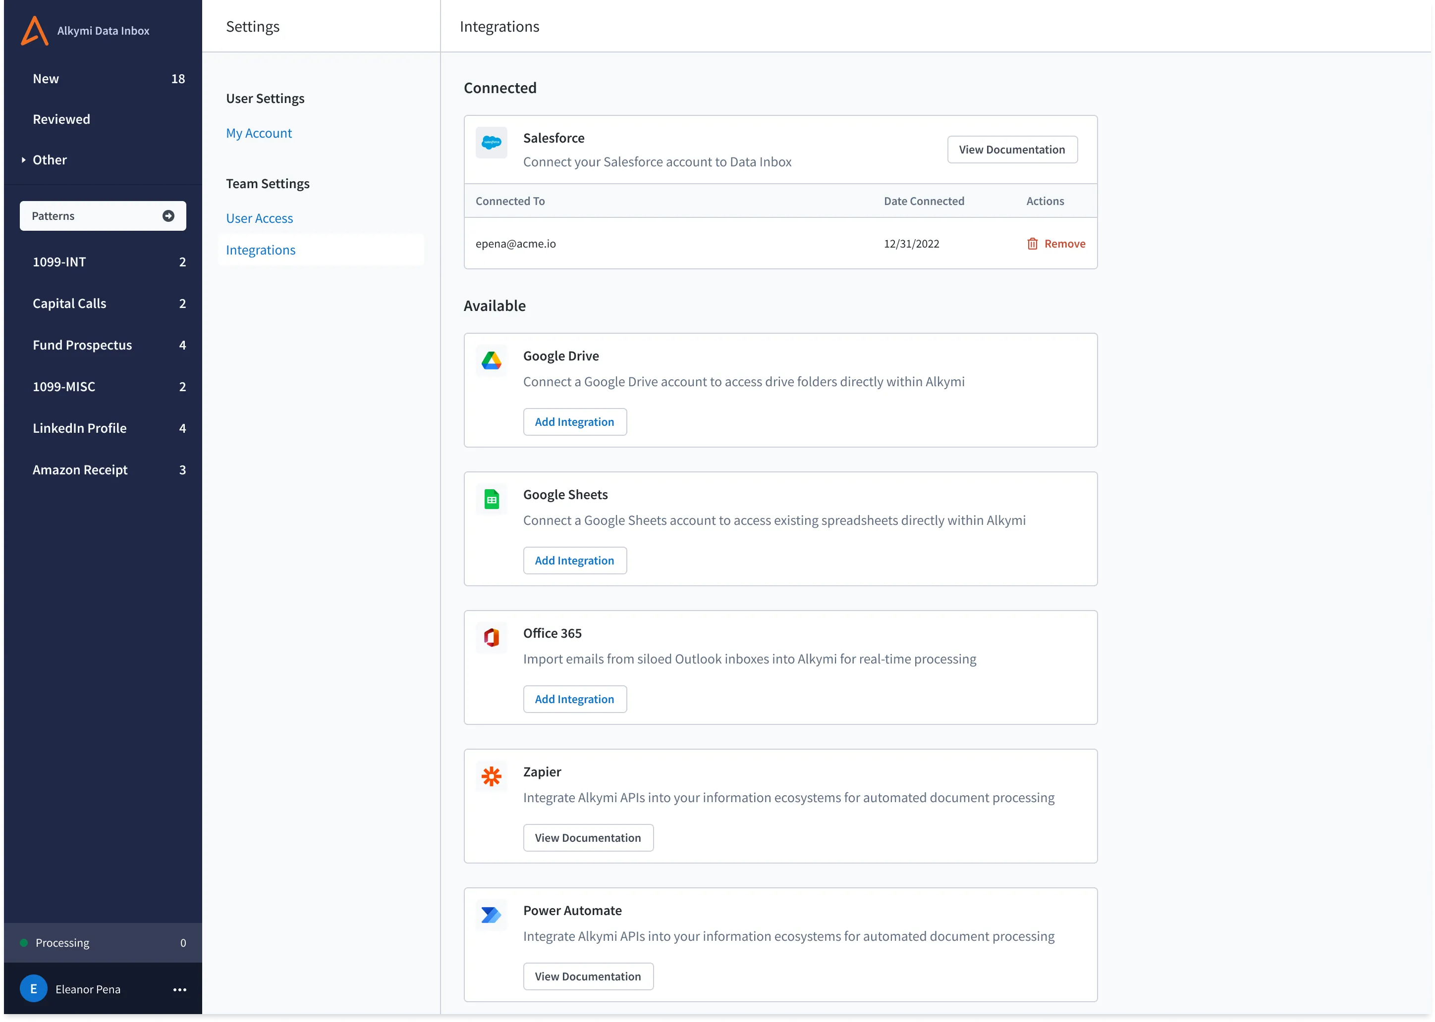Click the trash icon beside Remove
This screenshot has width=1435, height=1022.
[1033, 244]
